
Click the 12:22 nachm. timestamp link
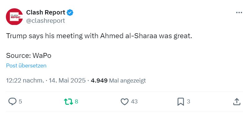(x=25, y=81)
